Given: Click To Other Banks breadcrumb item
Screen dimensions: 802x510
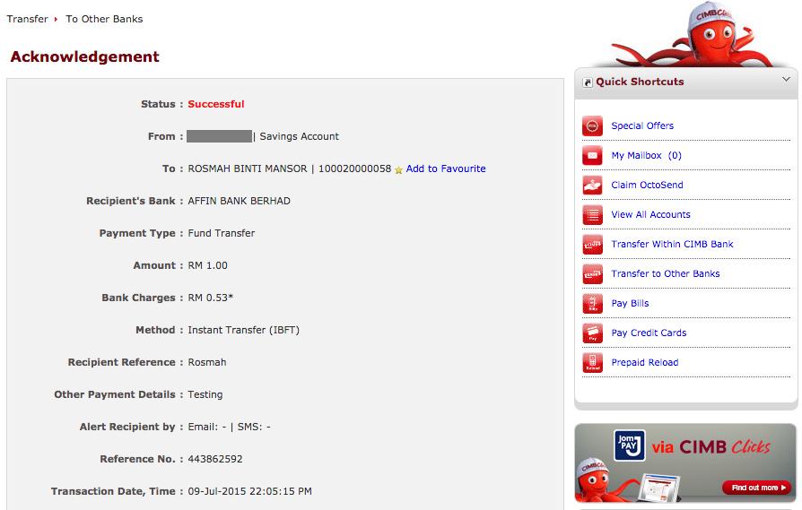Looking at the screenshot, I should click(x=104, y=19).
